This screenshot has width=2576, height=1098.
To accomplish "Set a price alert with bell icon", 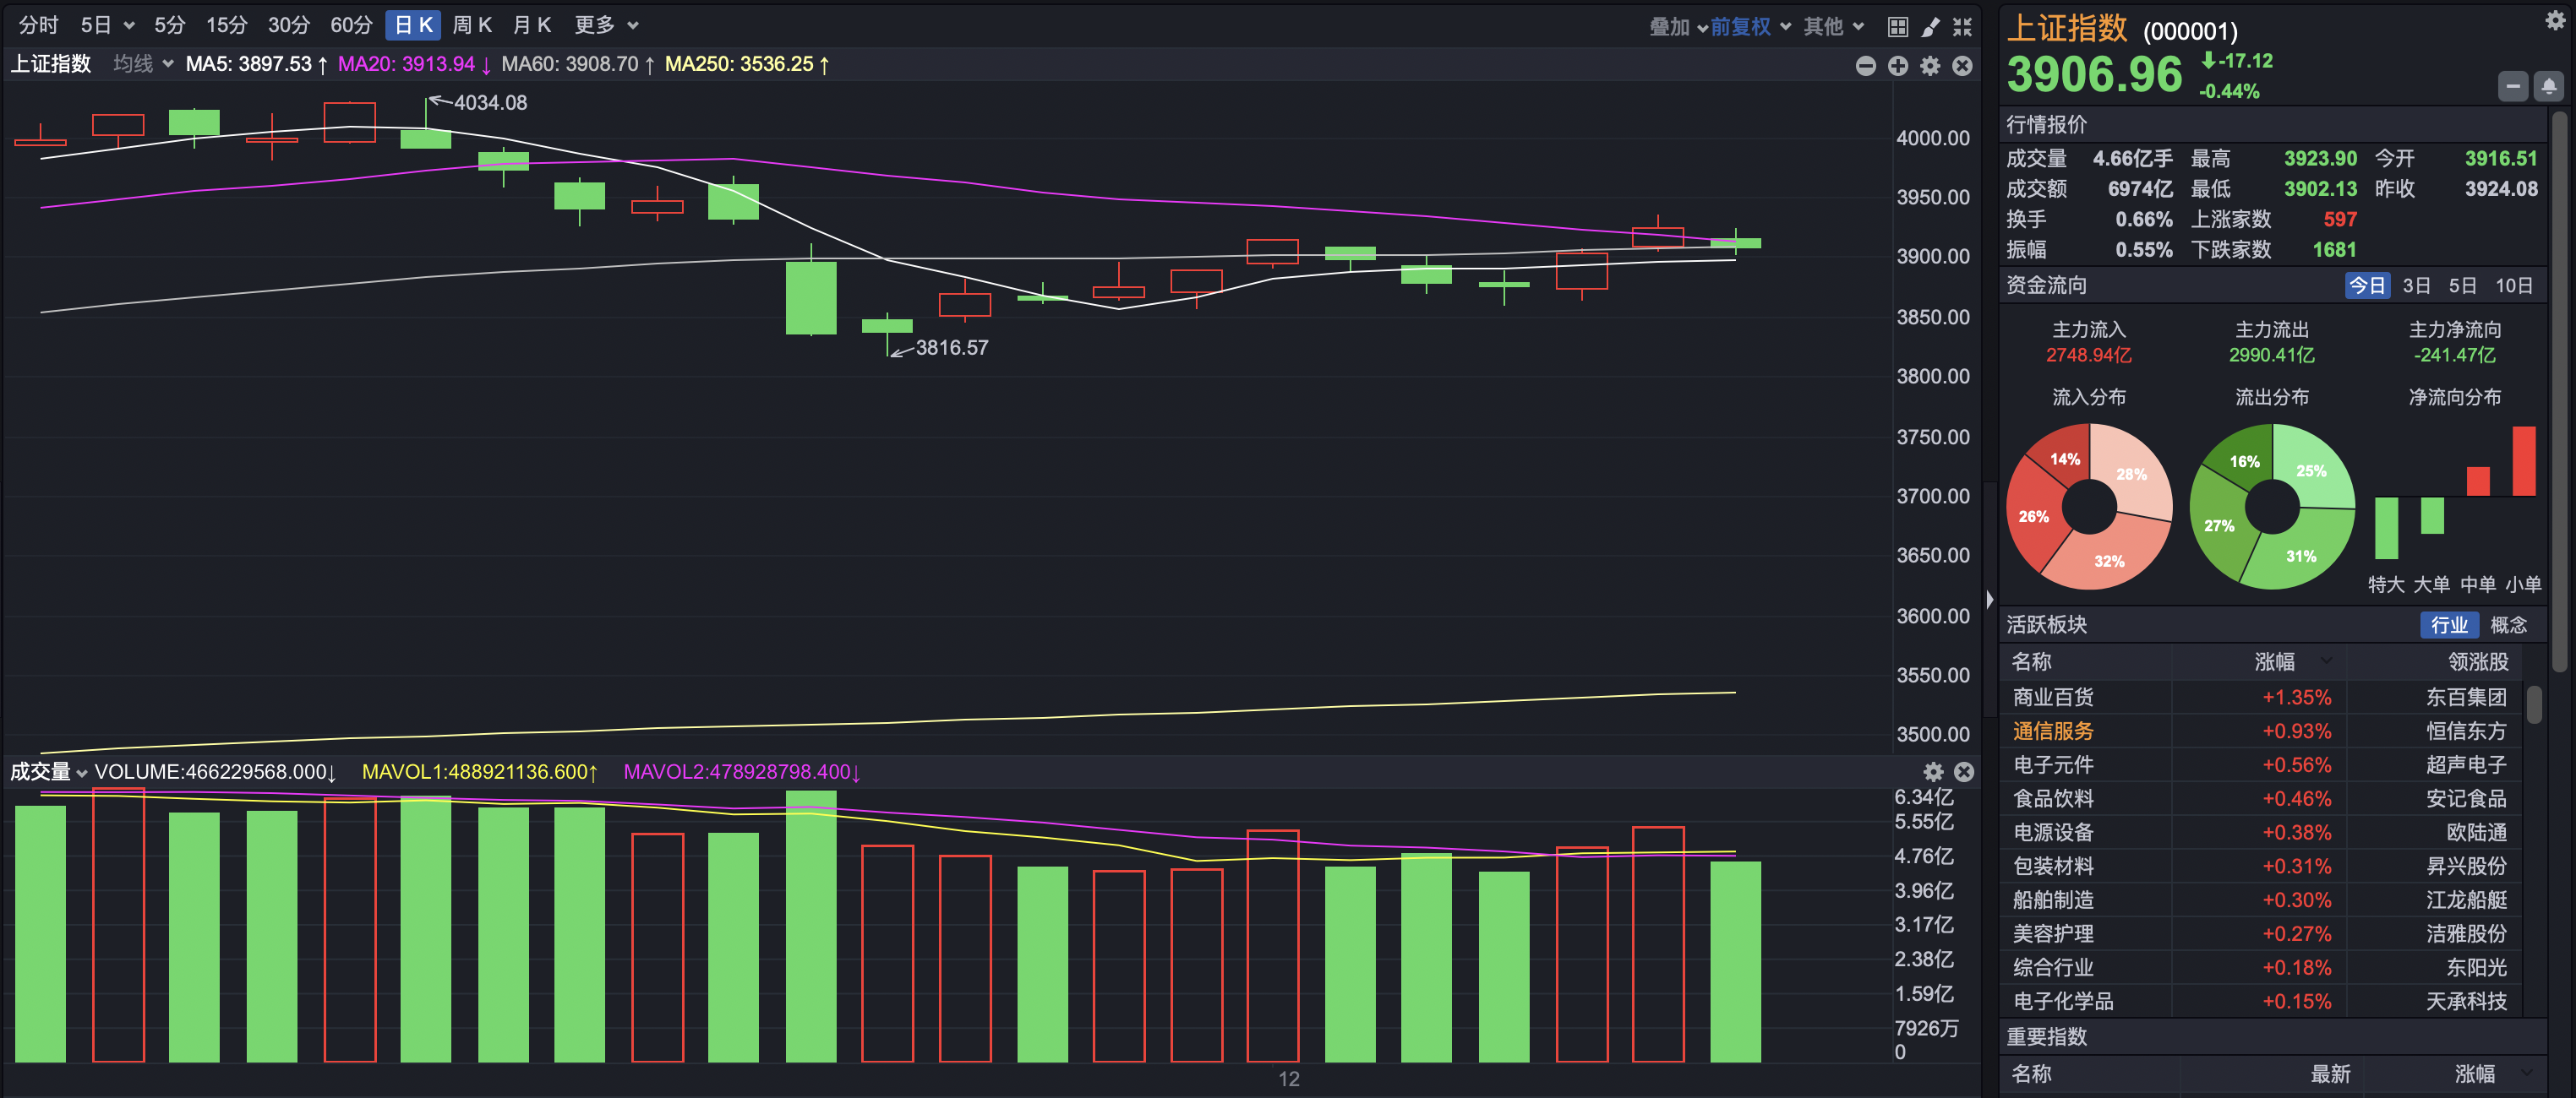I will (x=2548, y=87).
